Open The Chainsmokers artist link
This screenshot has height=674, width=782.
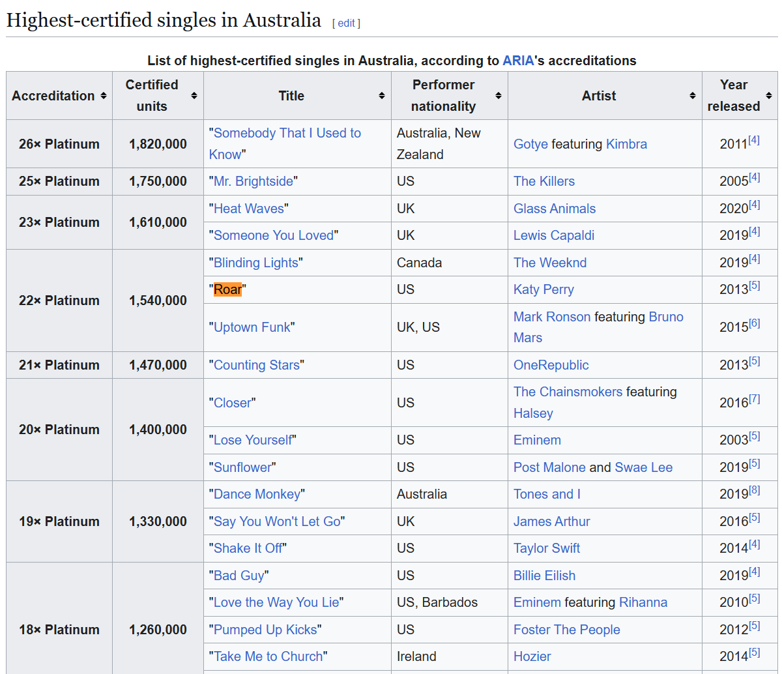click(568, 392)
